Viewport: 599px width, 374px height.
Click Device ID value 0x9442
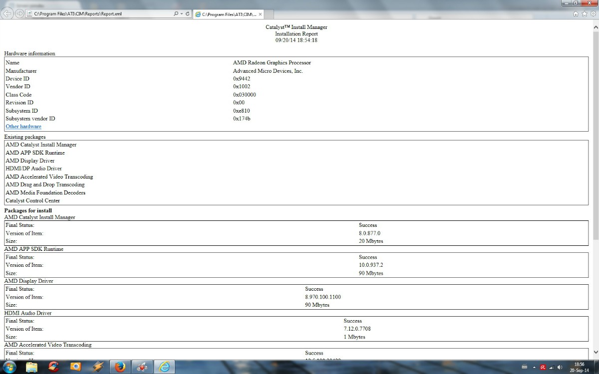[x=242, y=79]
